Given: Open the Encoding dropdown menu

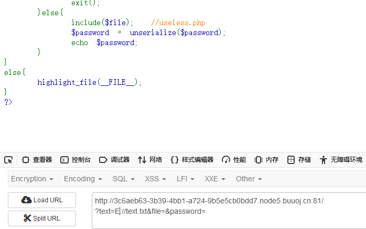Looking at the screenshot, I should click(x=83, y=179).
